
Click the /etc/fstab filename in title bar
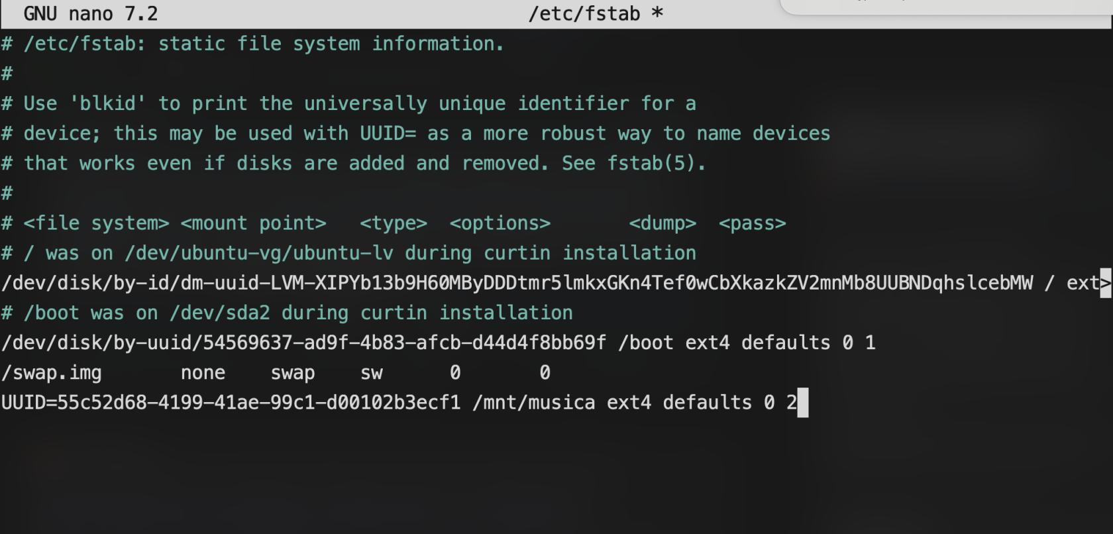coord(584,14)
